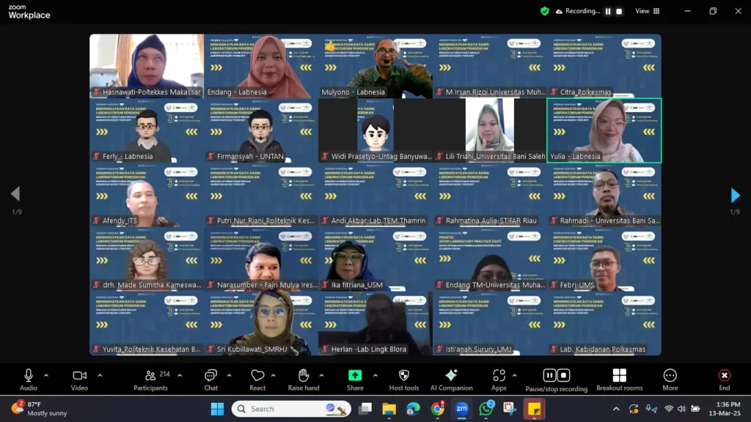751x422 pixels.
Task: Click green encryption shield icon
Action: (545, 11)
